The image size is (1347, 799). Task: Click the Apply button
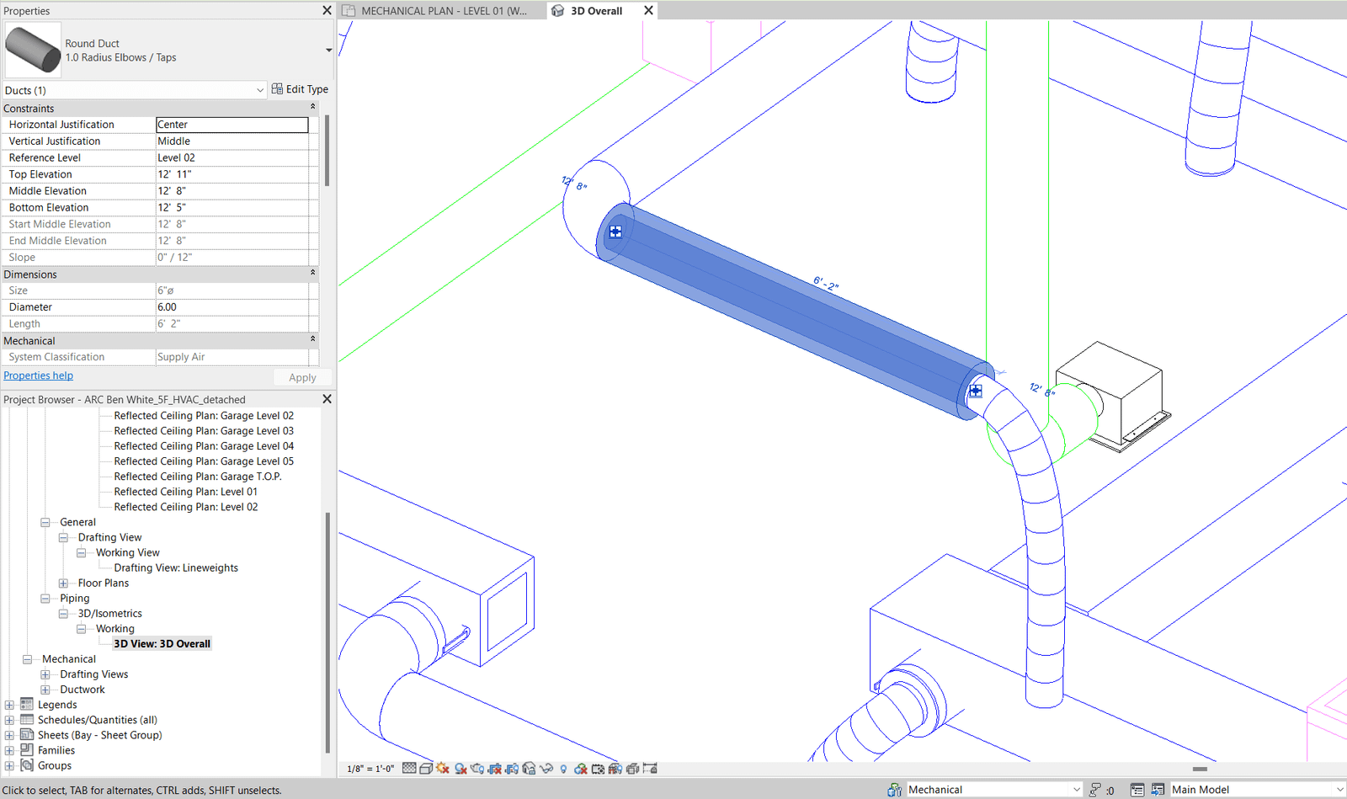coord(302,377)
